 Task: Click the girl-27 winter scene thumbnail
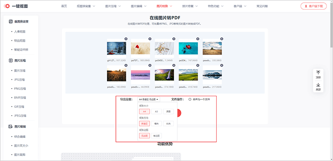click(116, 48)
